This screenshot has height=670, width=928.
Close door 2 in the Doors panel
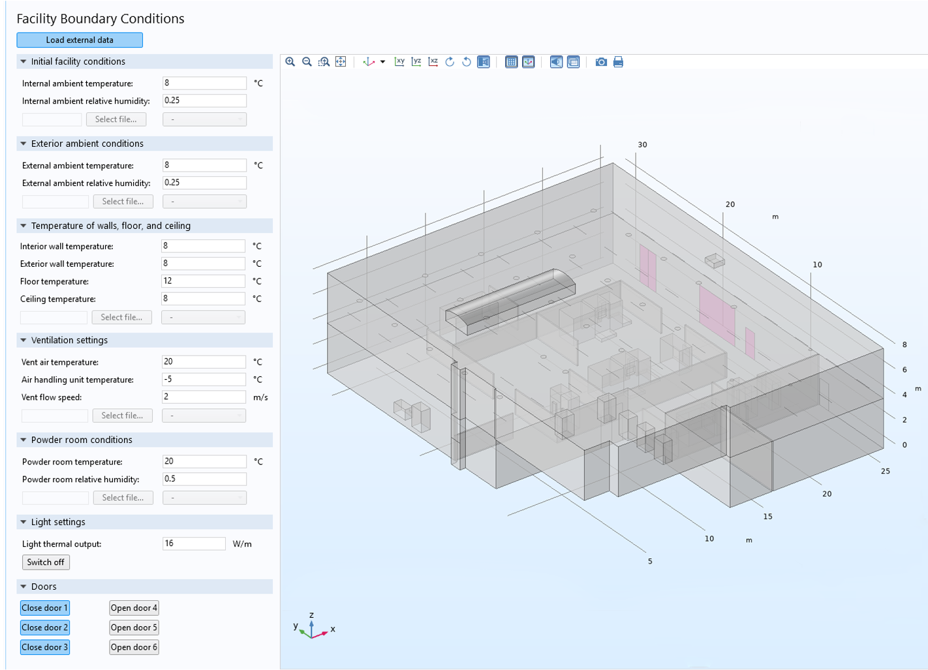(44, 627)
